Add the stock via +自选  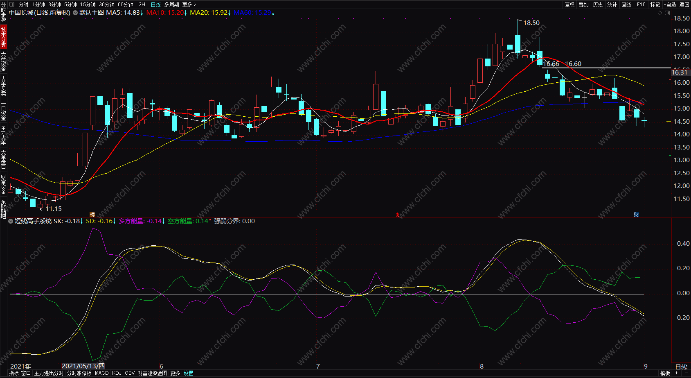670,5
